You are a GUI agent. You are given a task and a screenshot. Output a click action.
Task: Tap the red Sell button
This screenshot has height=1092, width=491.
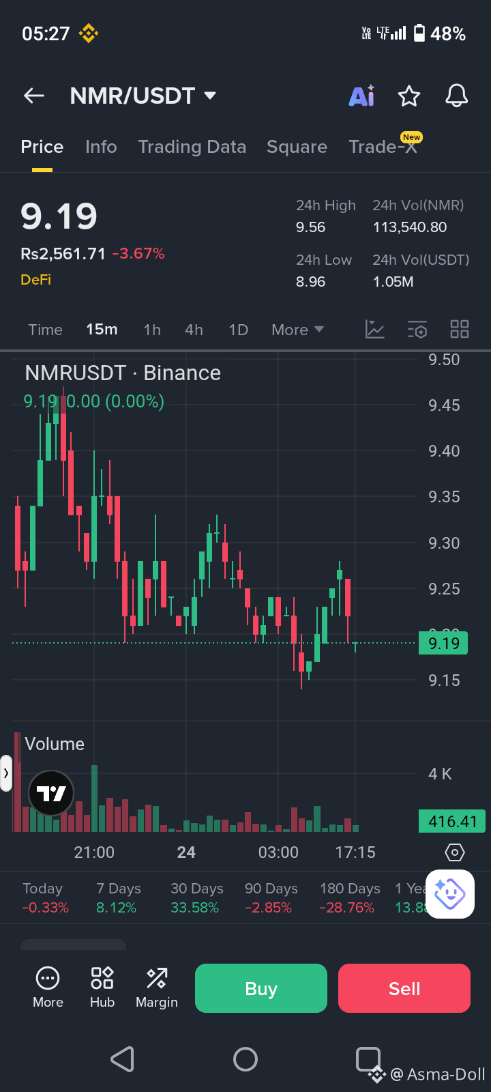(x=404, y=988)
